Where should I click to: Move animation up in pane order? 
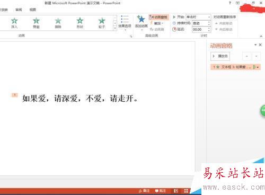click(x=247, y=56)
